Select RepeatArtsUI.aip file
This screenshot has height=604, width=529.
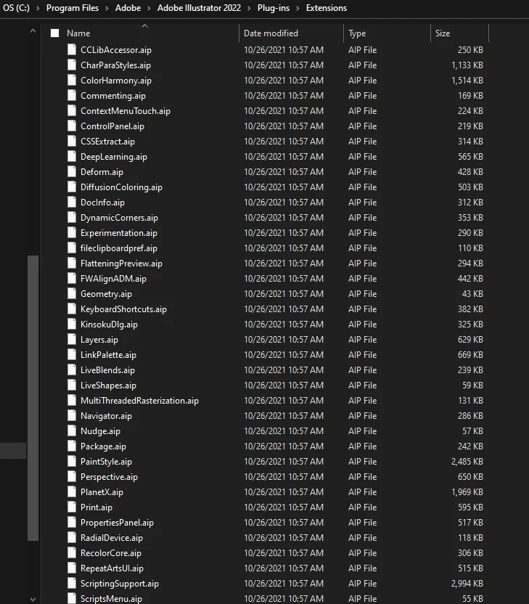(112, 568)
